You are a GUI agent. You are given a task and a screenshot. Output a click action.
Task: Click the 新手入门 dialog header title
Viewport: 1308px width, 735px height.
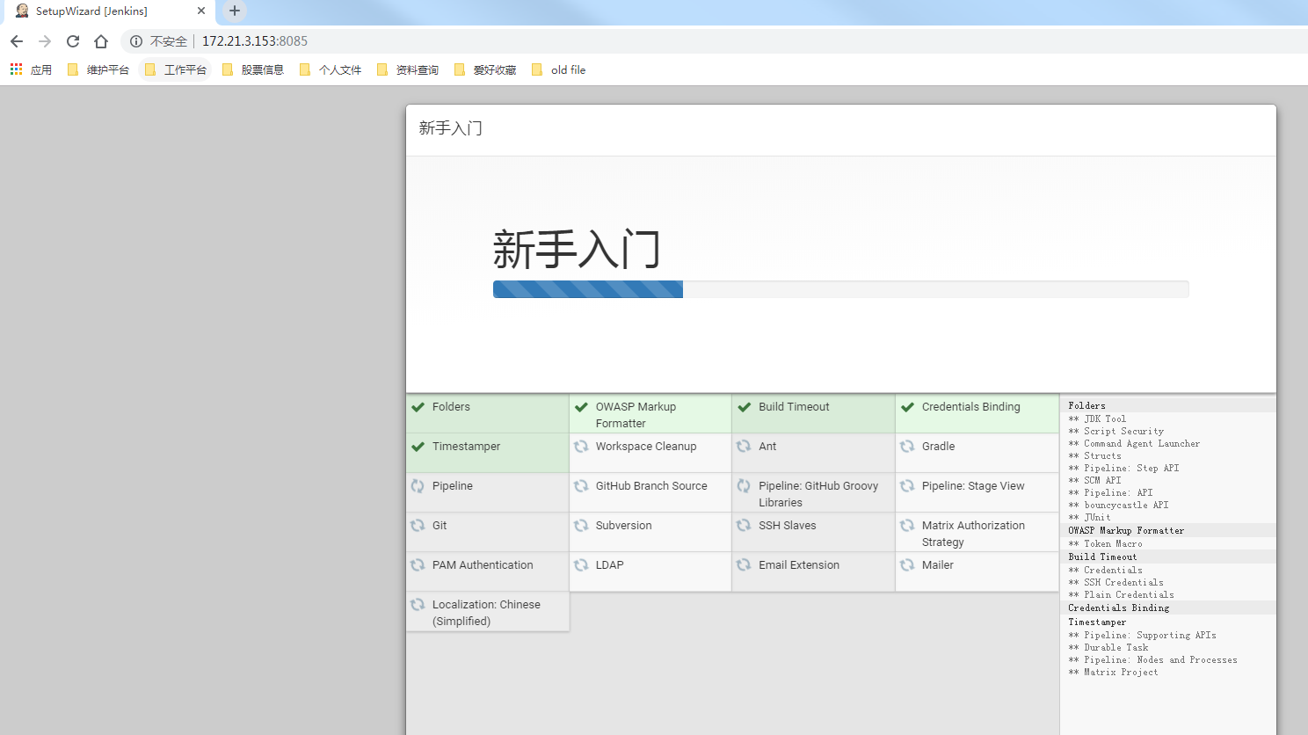(x=450, y=128)
